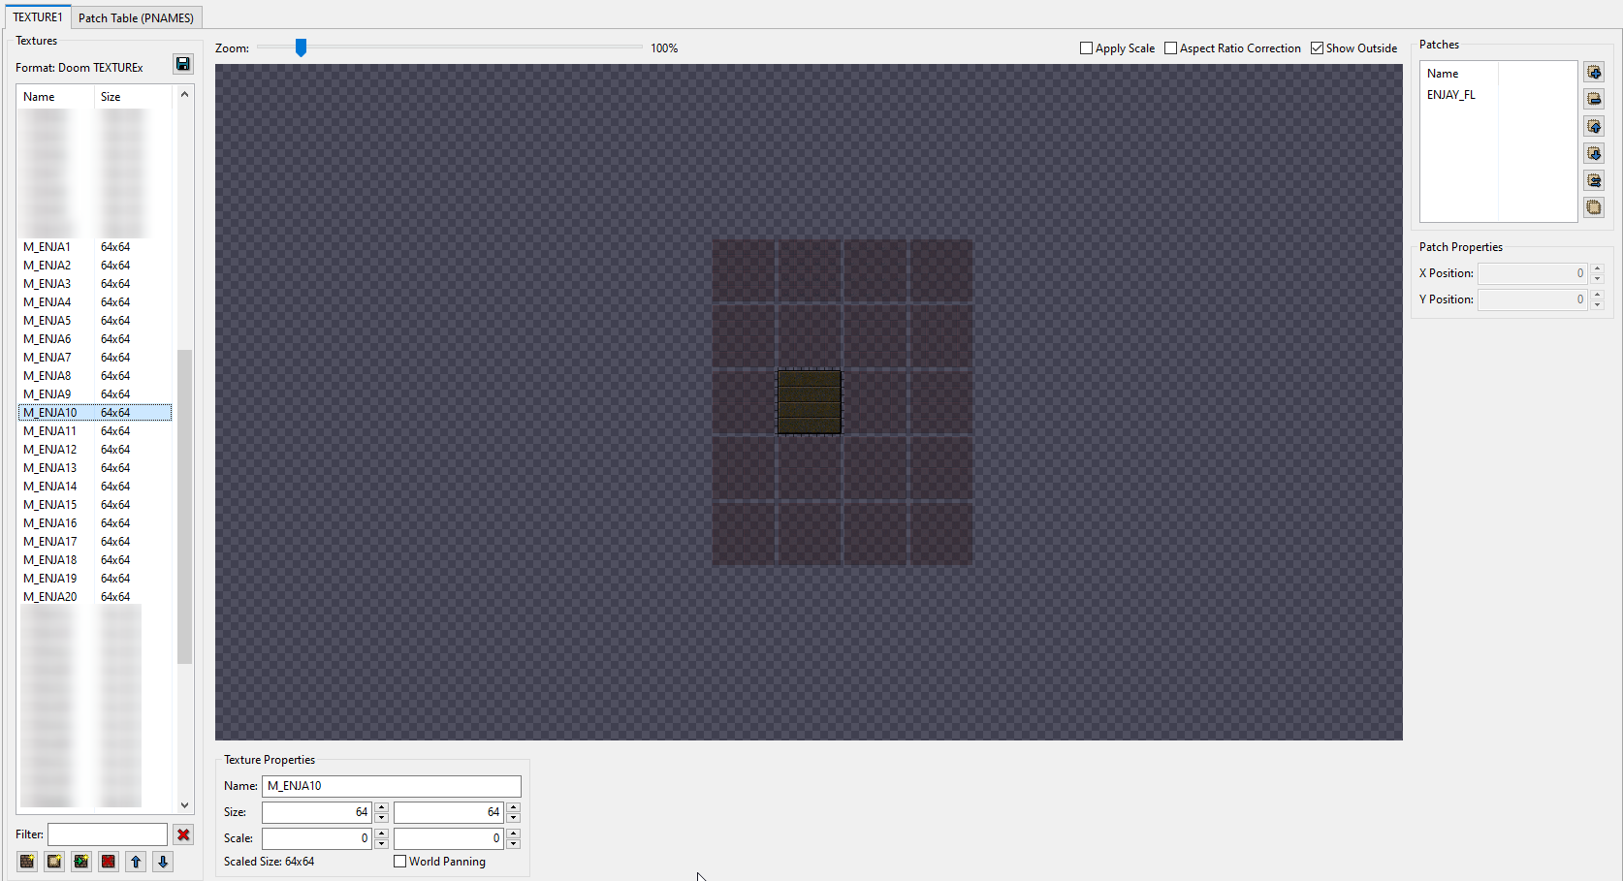Enable Aspect Ratio Correction
This screenshot has width=1623, height=881.
pos(1171,47)
